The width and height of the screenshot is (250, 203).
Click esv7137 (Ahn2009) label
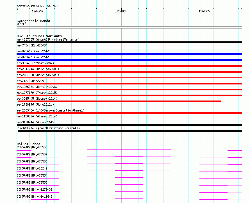pyautogui.click(x=31, y=81)
